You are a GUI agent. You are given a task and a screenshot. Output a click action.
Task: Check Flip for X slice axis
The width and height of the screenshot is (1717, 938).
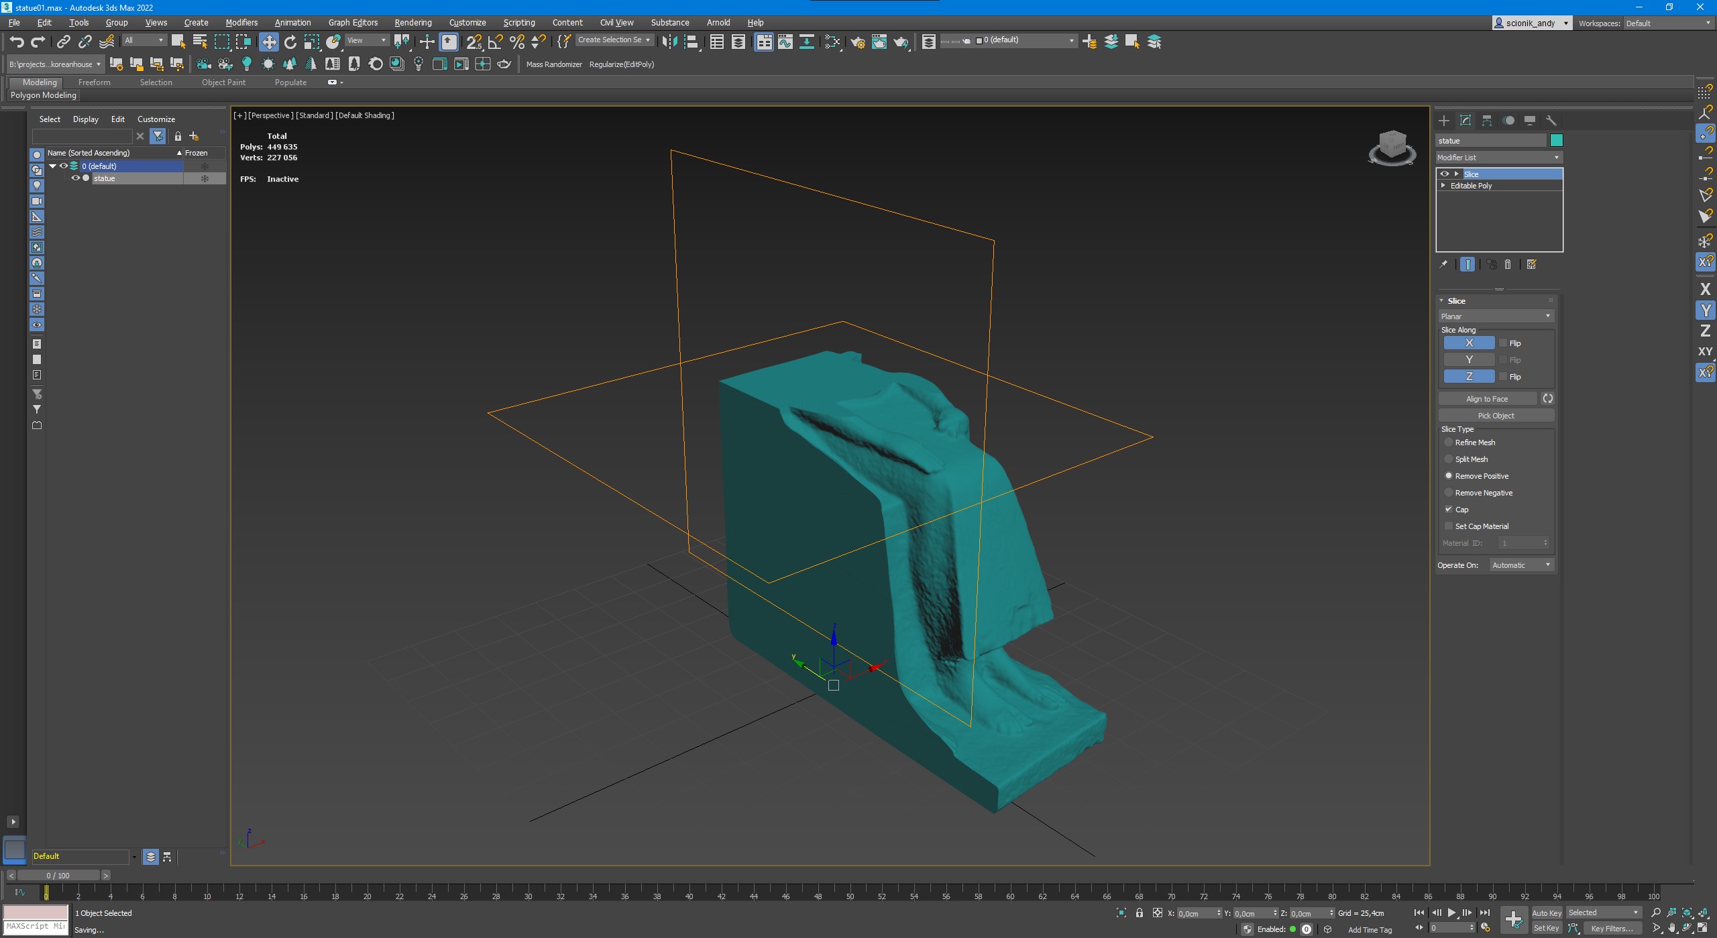click(x=1503, y=343)
